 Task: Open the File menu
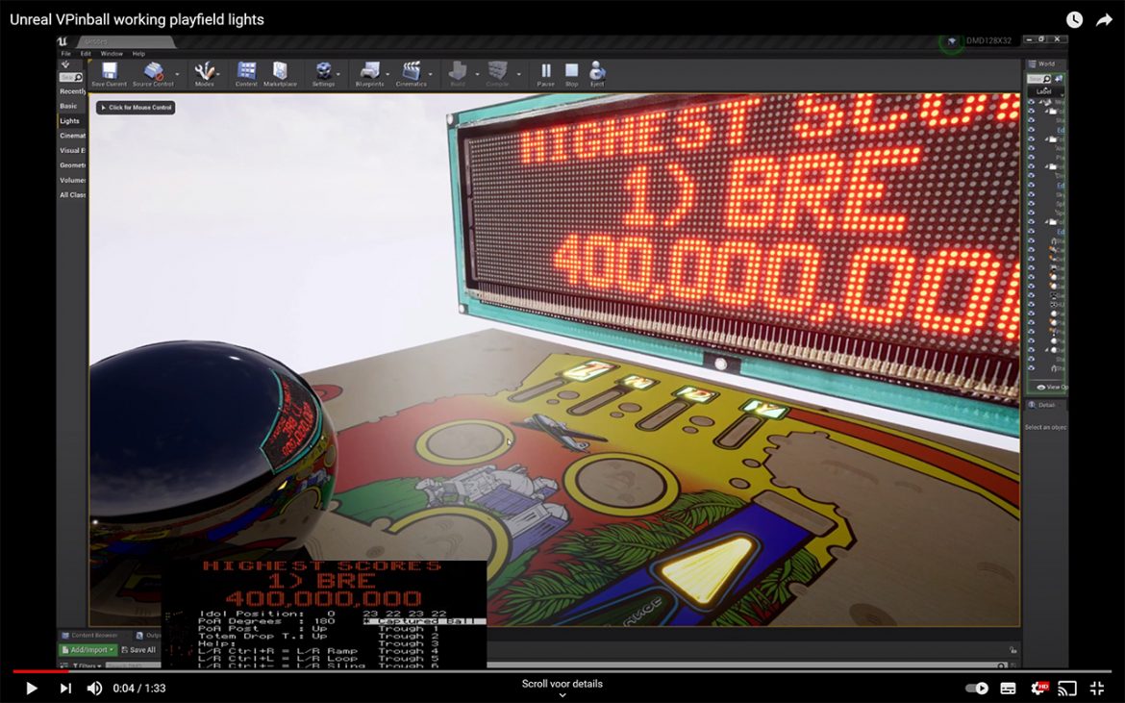tap(66, 54)
